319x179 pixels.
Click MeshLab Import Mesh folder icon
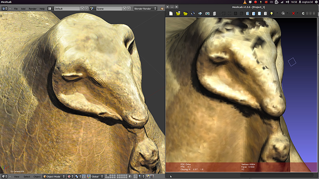pos(185,13)
